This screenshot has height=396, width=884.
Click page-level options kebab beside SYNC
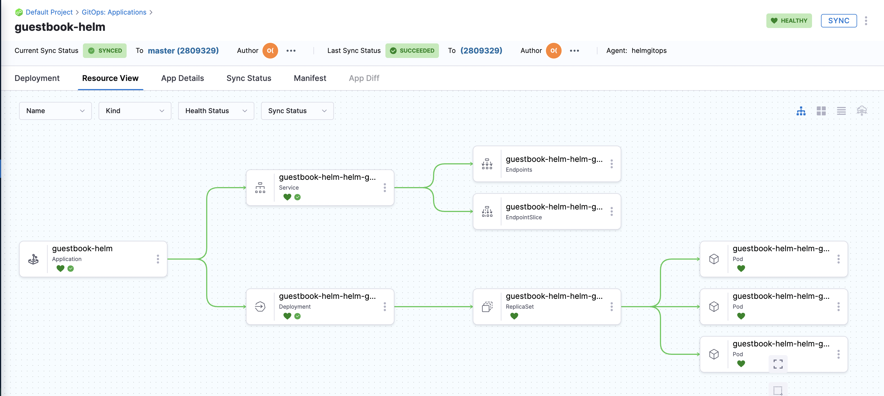click(866, 21)
